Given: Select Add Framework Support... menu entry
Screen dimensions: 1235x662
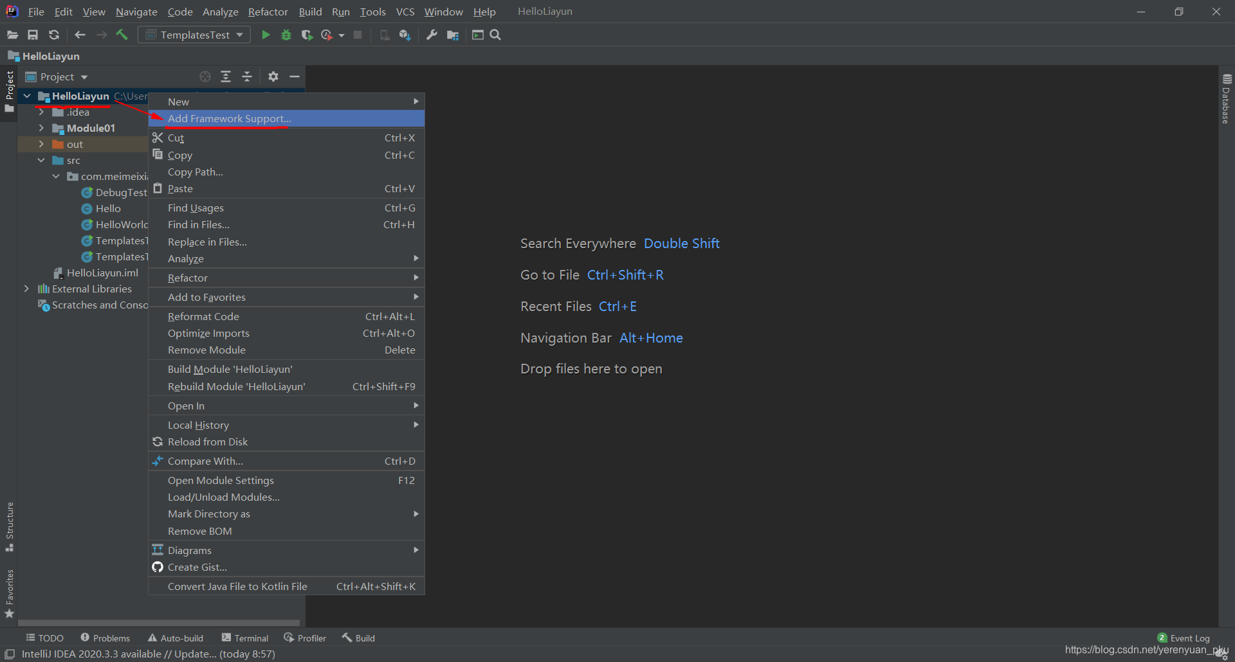Looking at the screenshot, I should point(286,118).
